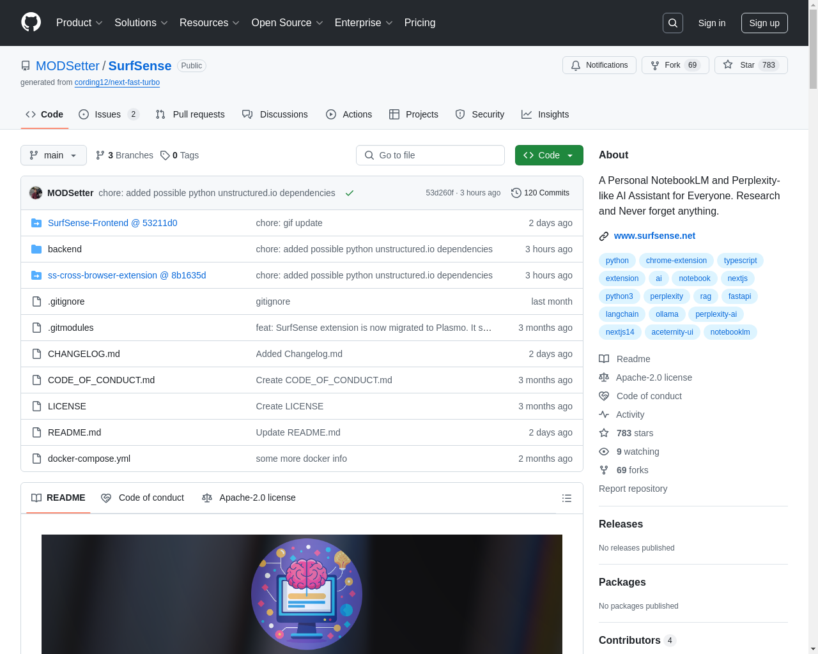Open the Discussions tab
The width and height of the screenshot is (818, 654).
point(275,114)
